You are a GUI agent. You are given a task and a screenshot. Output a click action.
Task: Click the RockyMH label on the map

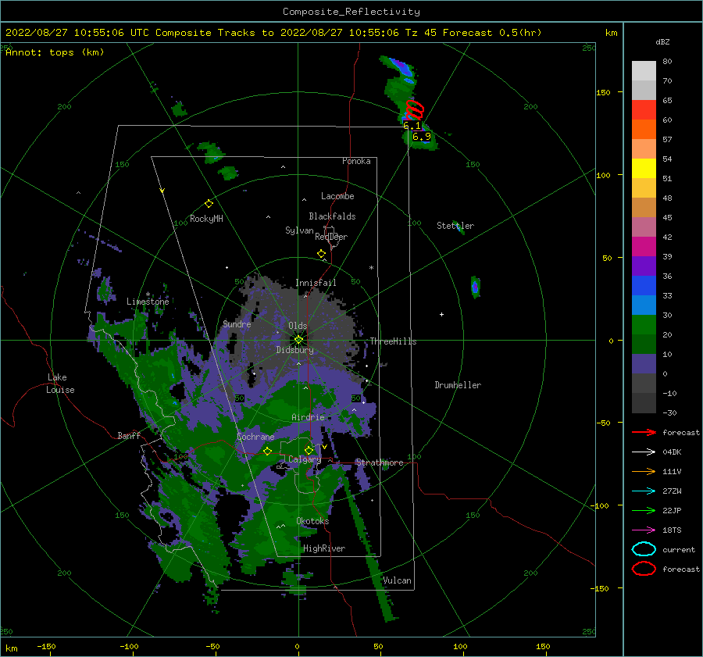pos(206,219)
